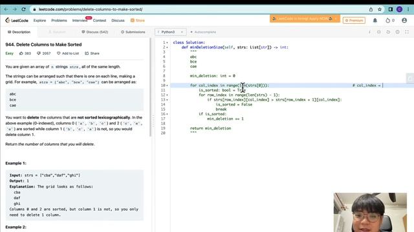Click the Share button
414x232 pixels.
[92, 53]
